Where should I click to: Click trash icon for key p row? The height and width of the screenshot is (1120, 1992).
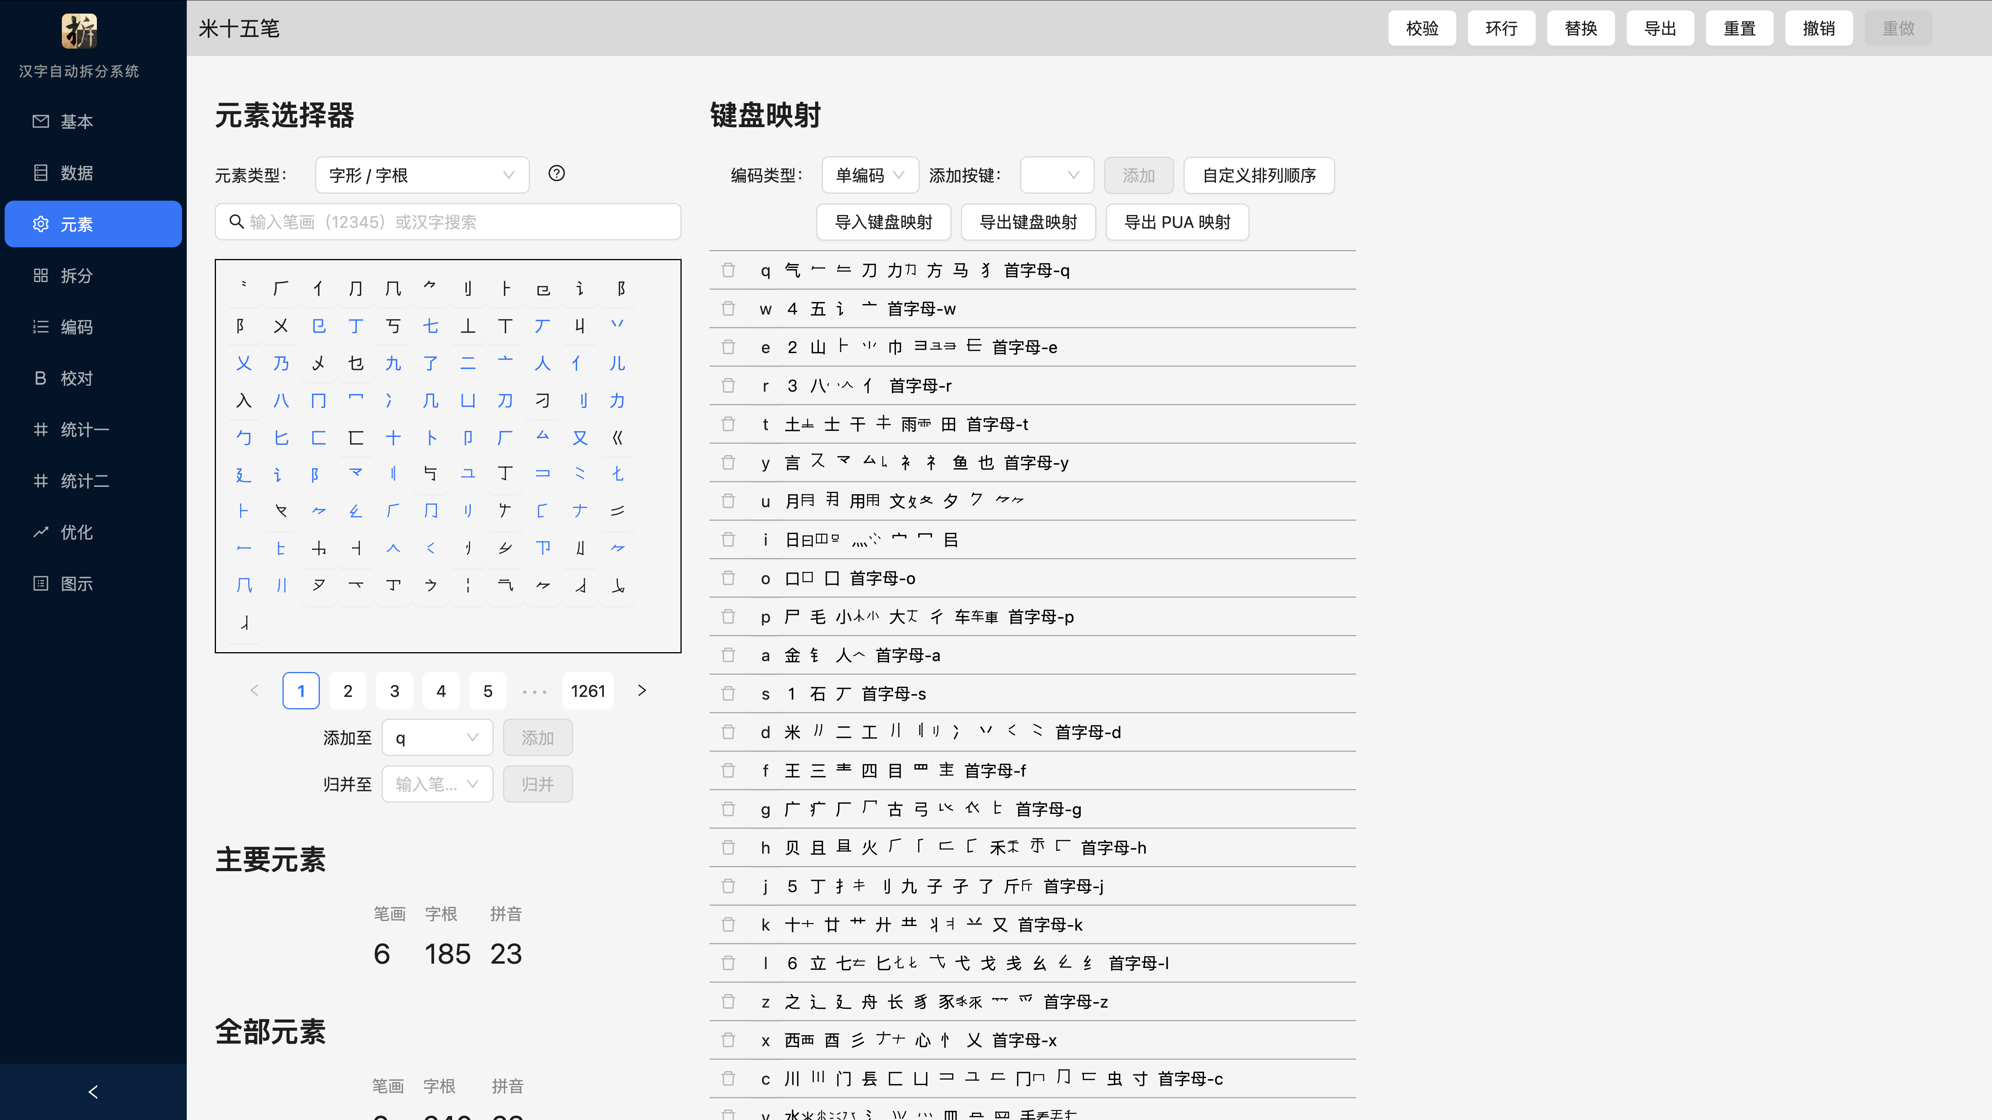(728, 616)
